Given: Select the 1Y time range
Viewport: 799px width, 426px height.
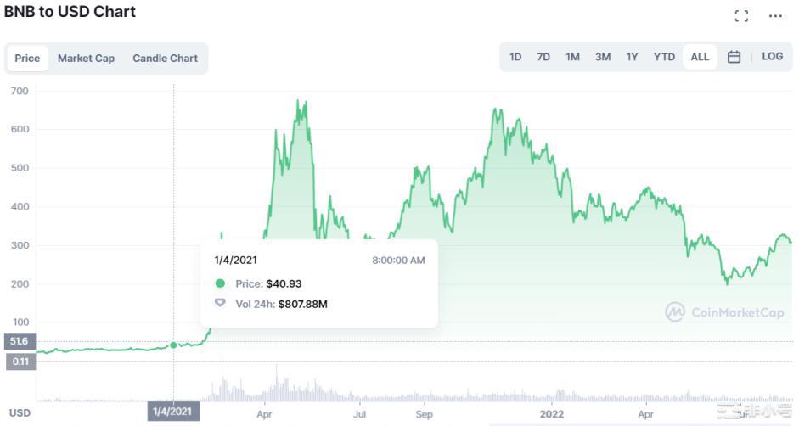Looking at the screenshot, I should [x=632, y=57].
